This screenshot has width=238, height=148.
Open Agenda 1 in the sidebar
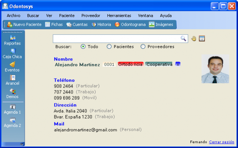tap(13, 109)
